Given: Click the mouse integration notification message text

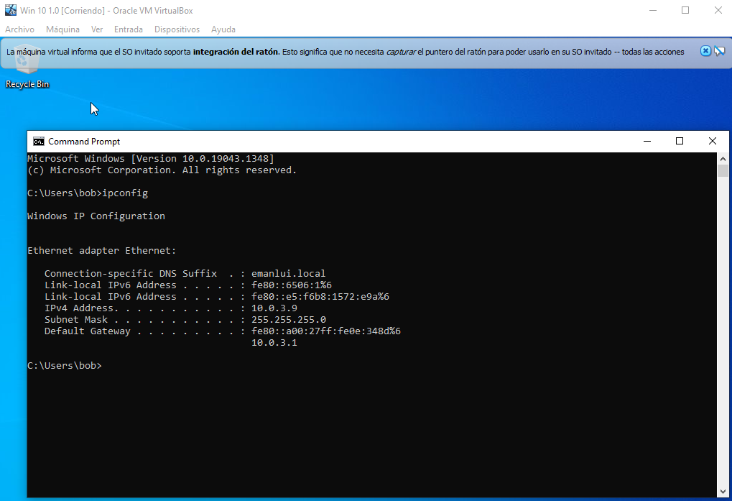Looking at the screenshot, I should pyautogui.click(x=345, y=52).
